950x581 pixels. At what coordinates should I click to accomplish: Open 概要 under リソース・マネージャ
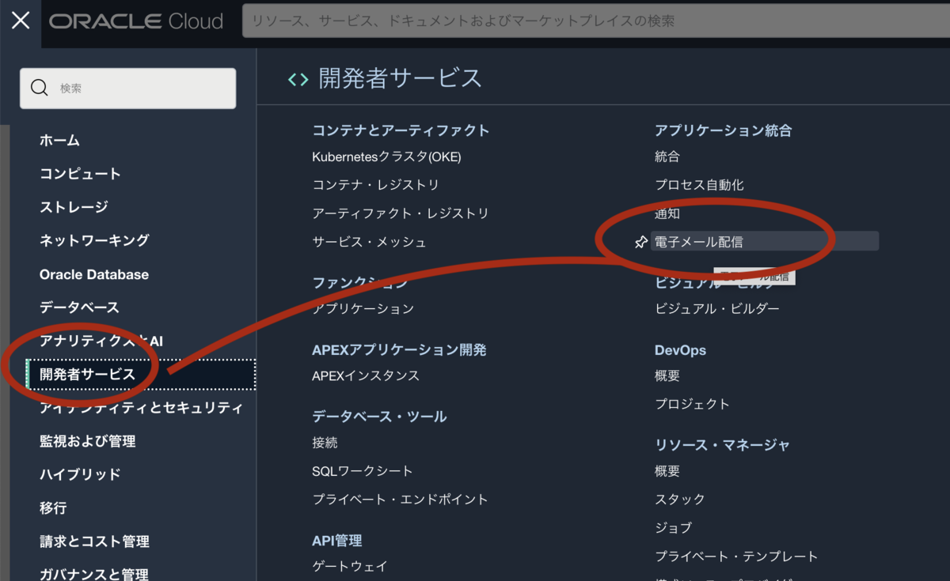tap(667, 471)
